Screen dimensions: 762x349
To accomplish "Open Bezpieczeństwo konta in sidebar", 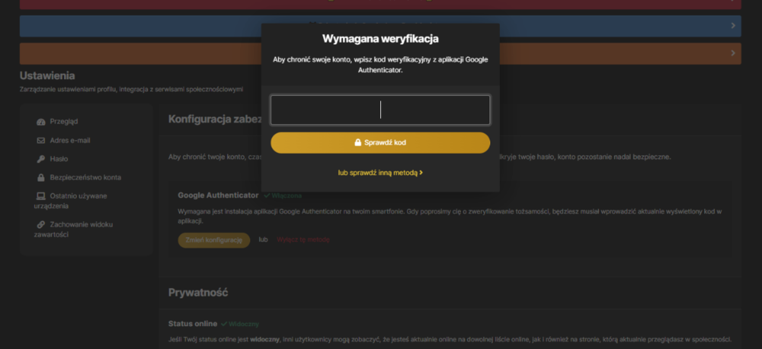I will pos(86,178).
